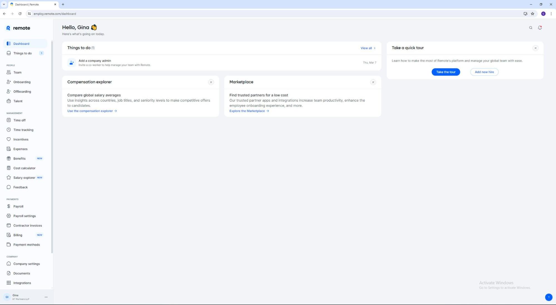The image size is (556, 305).
Task: Open the Gina account options menu
Action: [46, 297]
